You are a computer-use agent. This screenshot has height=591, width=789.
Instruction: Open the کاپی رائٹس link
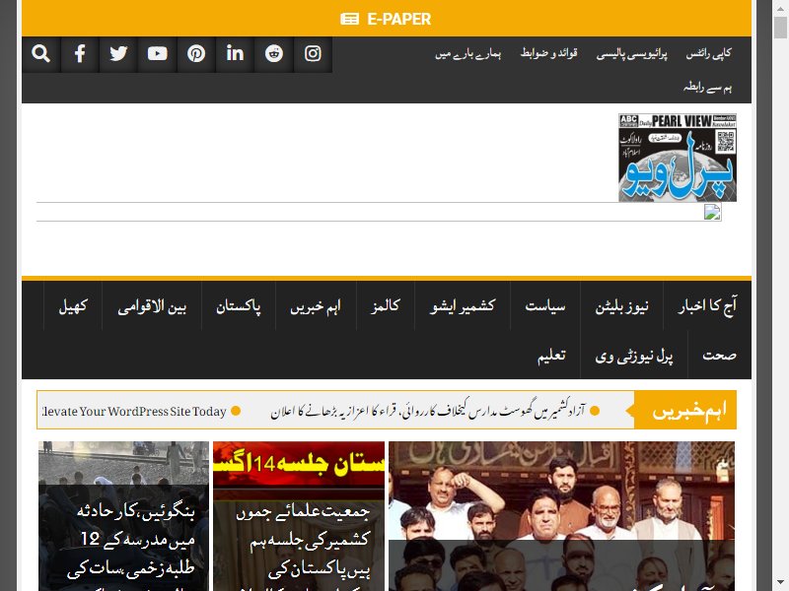(708, 53)
